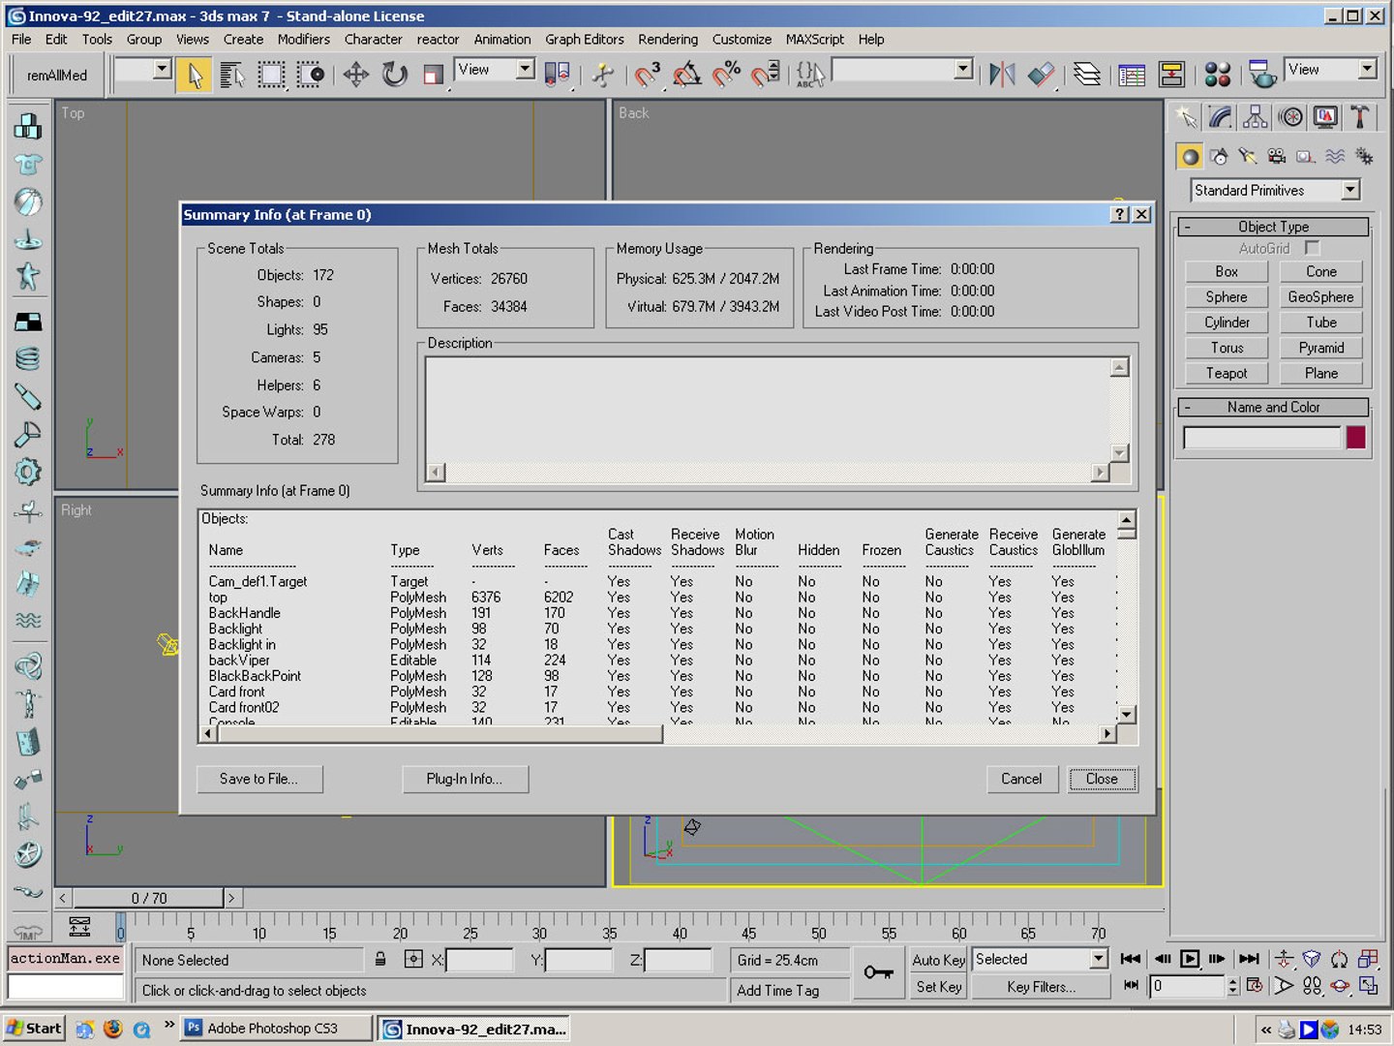1394x1046 pixels.
Task: Click the Plug-In Info button
Action: pos(465,779)
